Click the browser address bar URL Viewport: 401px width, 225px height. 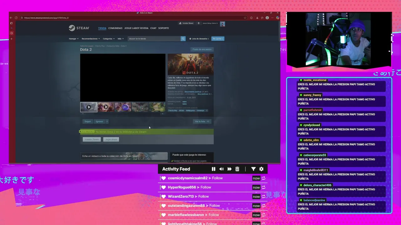pyautogui.click(x=46, y=18)
